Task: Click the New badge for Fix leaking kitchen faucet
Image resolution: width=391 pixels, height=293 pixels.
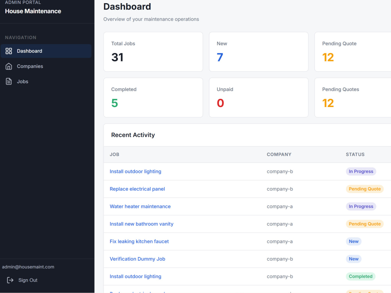Action: point(353,241)
